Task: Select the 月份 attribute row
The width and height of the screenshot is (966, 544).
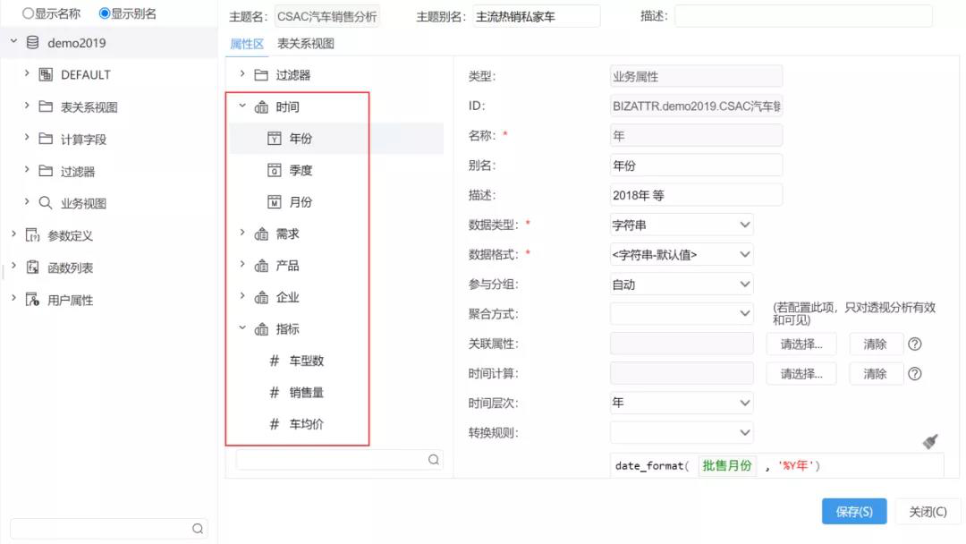Action: [x=336, y=202]
